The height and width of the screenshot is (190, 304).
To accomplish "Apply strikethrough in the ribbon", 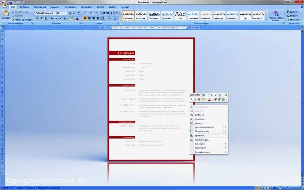I will tap(52, 18).
